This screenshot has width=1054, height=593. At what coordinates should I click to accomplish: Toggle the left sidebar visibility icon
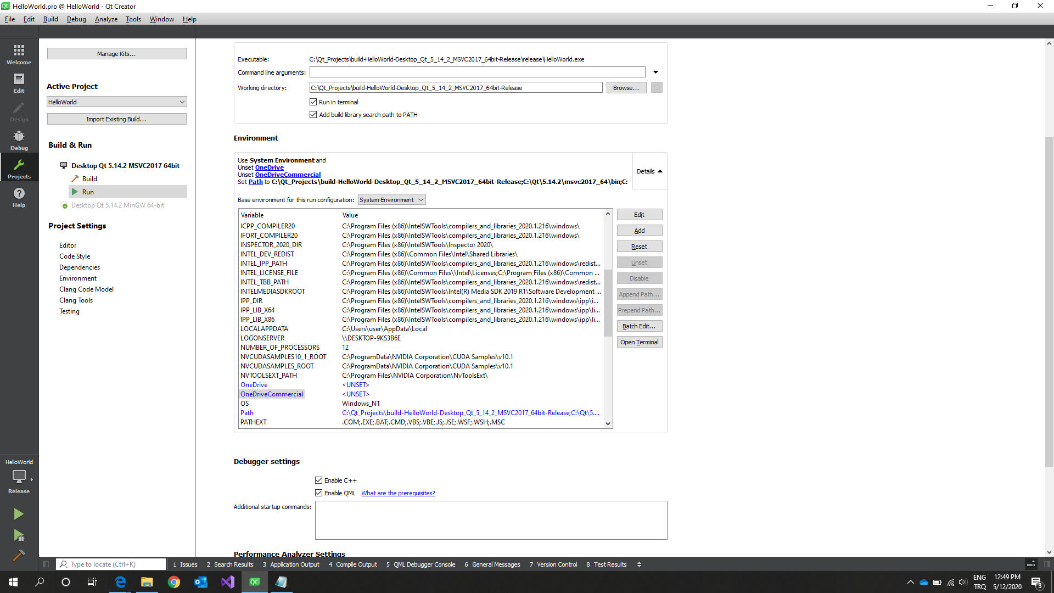point(46,564)
